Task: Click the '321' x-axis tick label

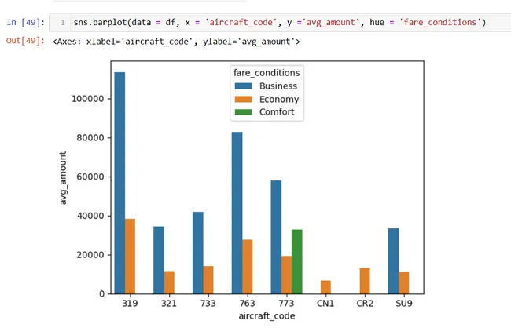Action: [x=169, y=303]
